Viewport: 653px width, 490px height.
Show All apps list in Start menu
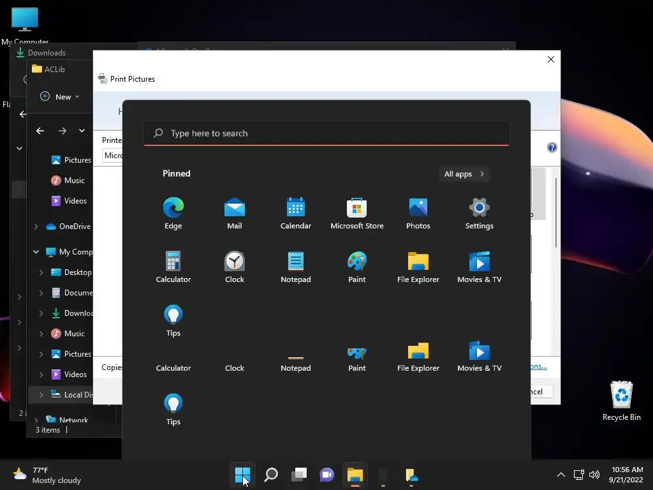[464, 174]
